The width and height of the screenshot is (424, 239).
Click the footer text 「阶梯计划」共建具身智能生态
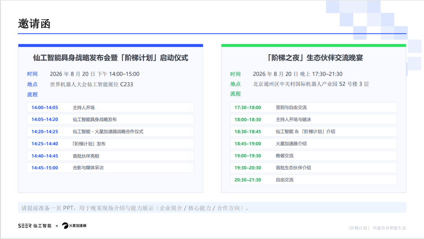(x=376, y=228)
